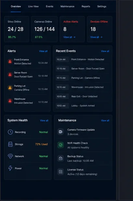Select the Reports tab
This screenshot has width=133, height=201.
pyautogui.click(x=86, y=6)
